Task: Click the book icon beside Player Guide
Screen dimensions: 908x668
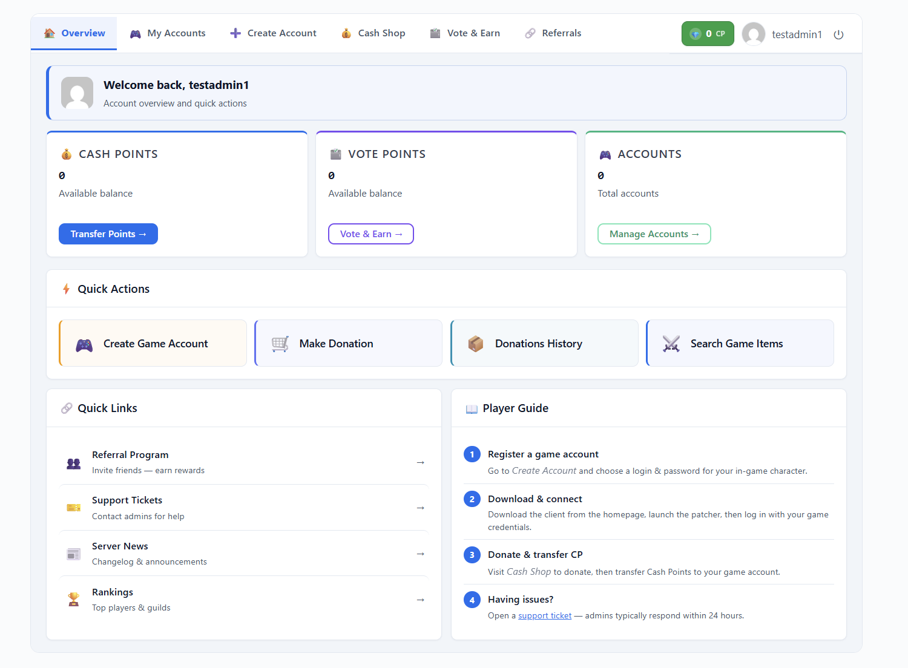Action: pyautogui.click(x=472, y=409)
